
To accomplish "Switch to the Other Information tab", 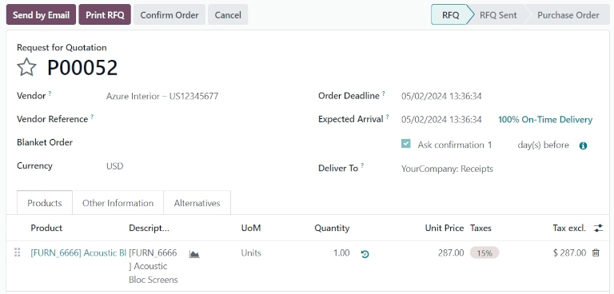I will tap(118, 203).
